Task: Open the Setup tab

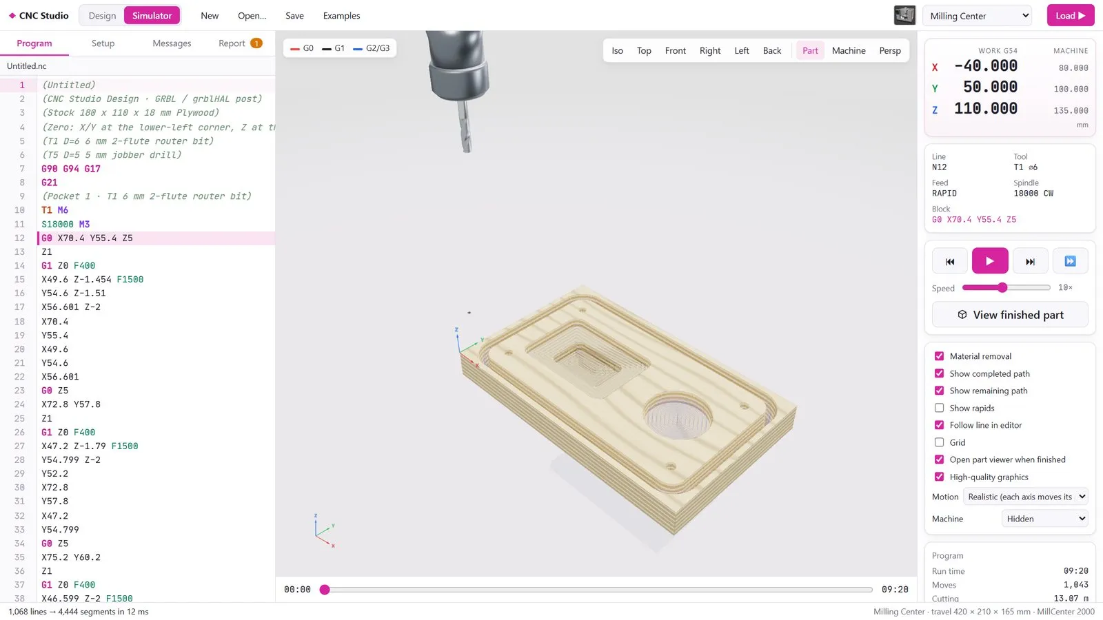Action: click(x=103, y=43)
